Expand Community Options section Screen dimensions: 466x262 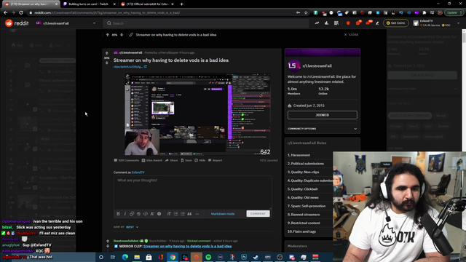click(x=322, y=129)
